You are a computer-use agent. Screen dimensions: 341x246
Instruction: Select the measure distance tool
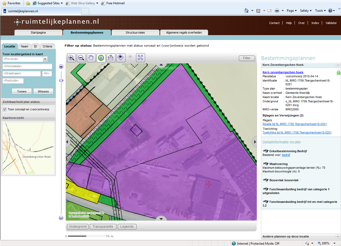coord(111,58)
